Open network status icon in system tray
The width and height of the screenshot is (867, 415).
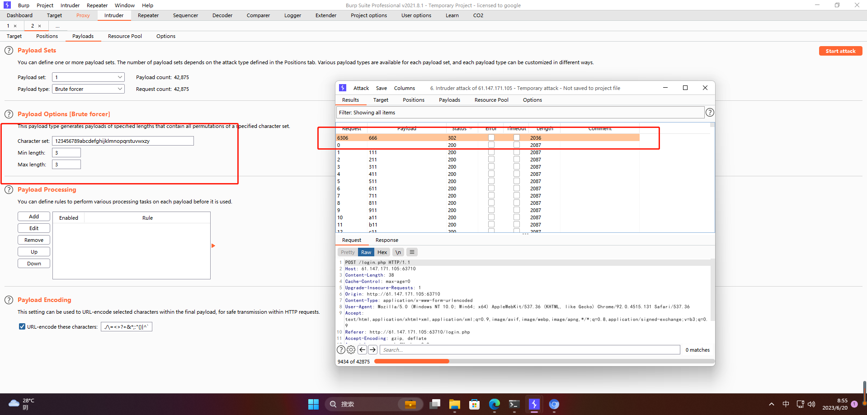click(x=800, y=404)
